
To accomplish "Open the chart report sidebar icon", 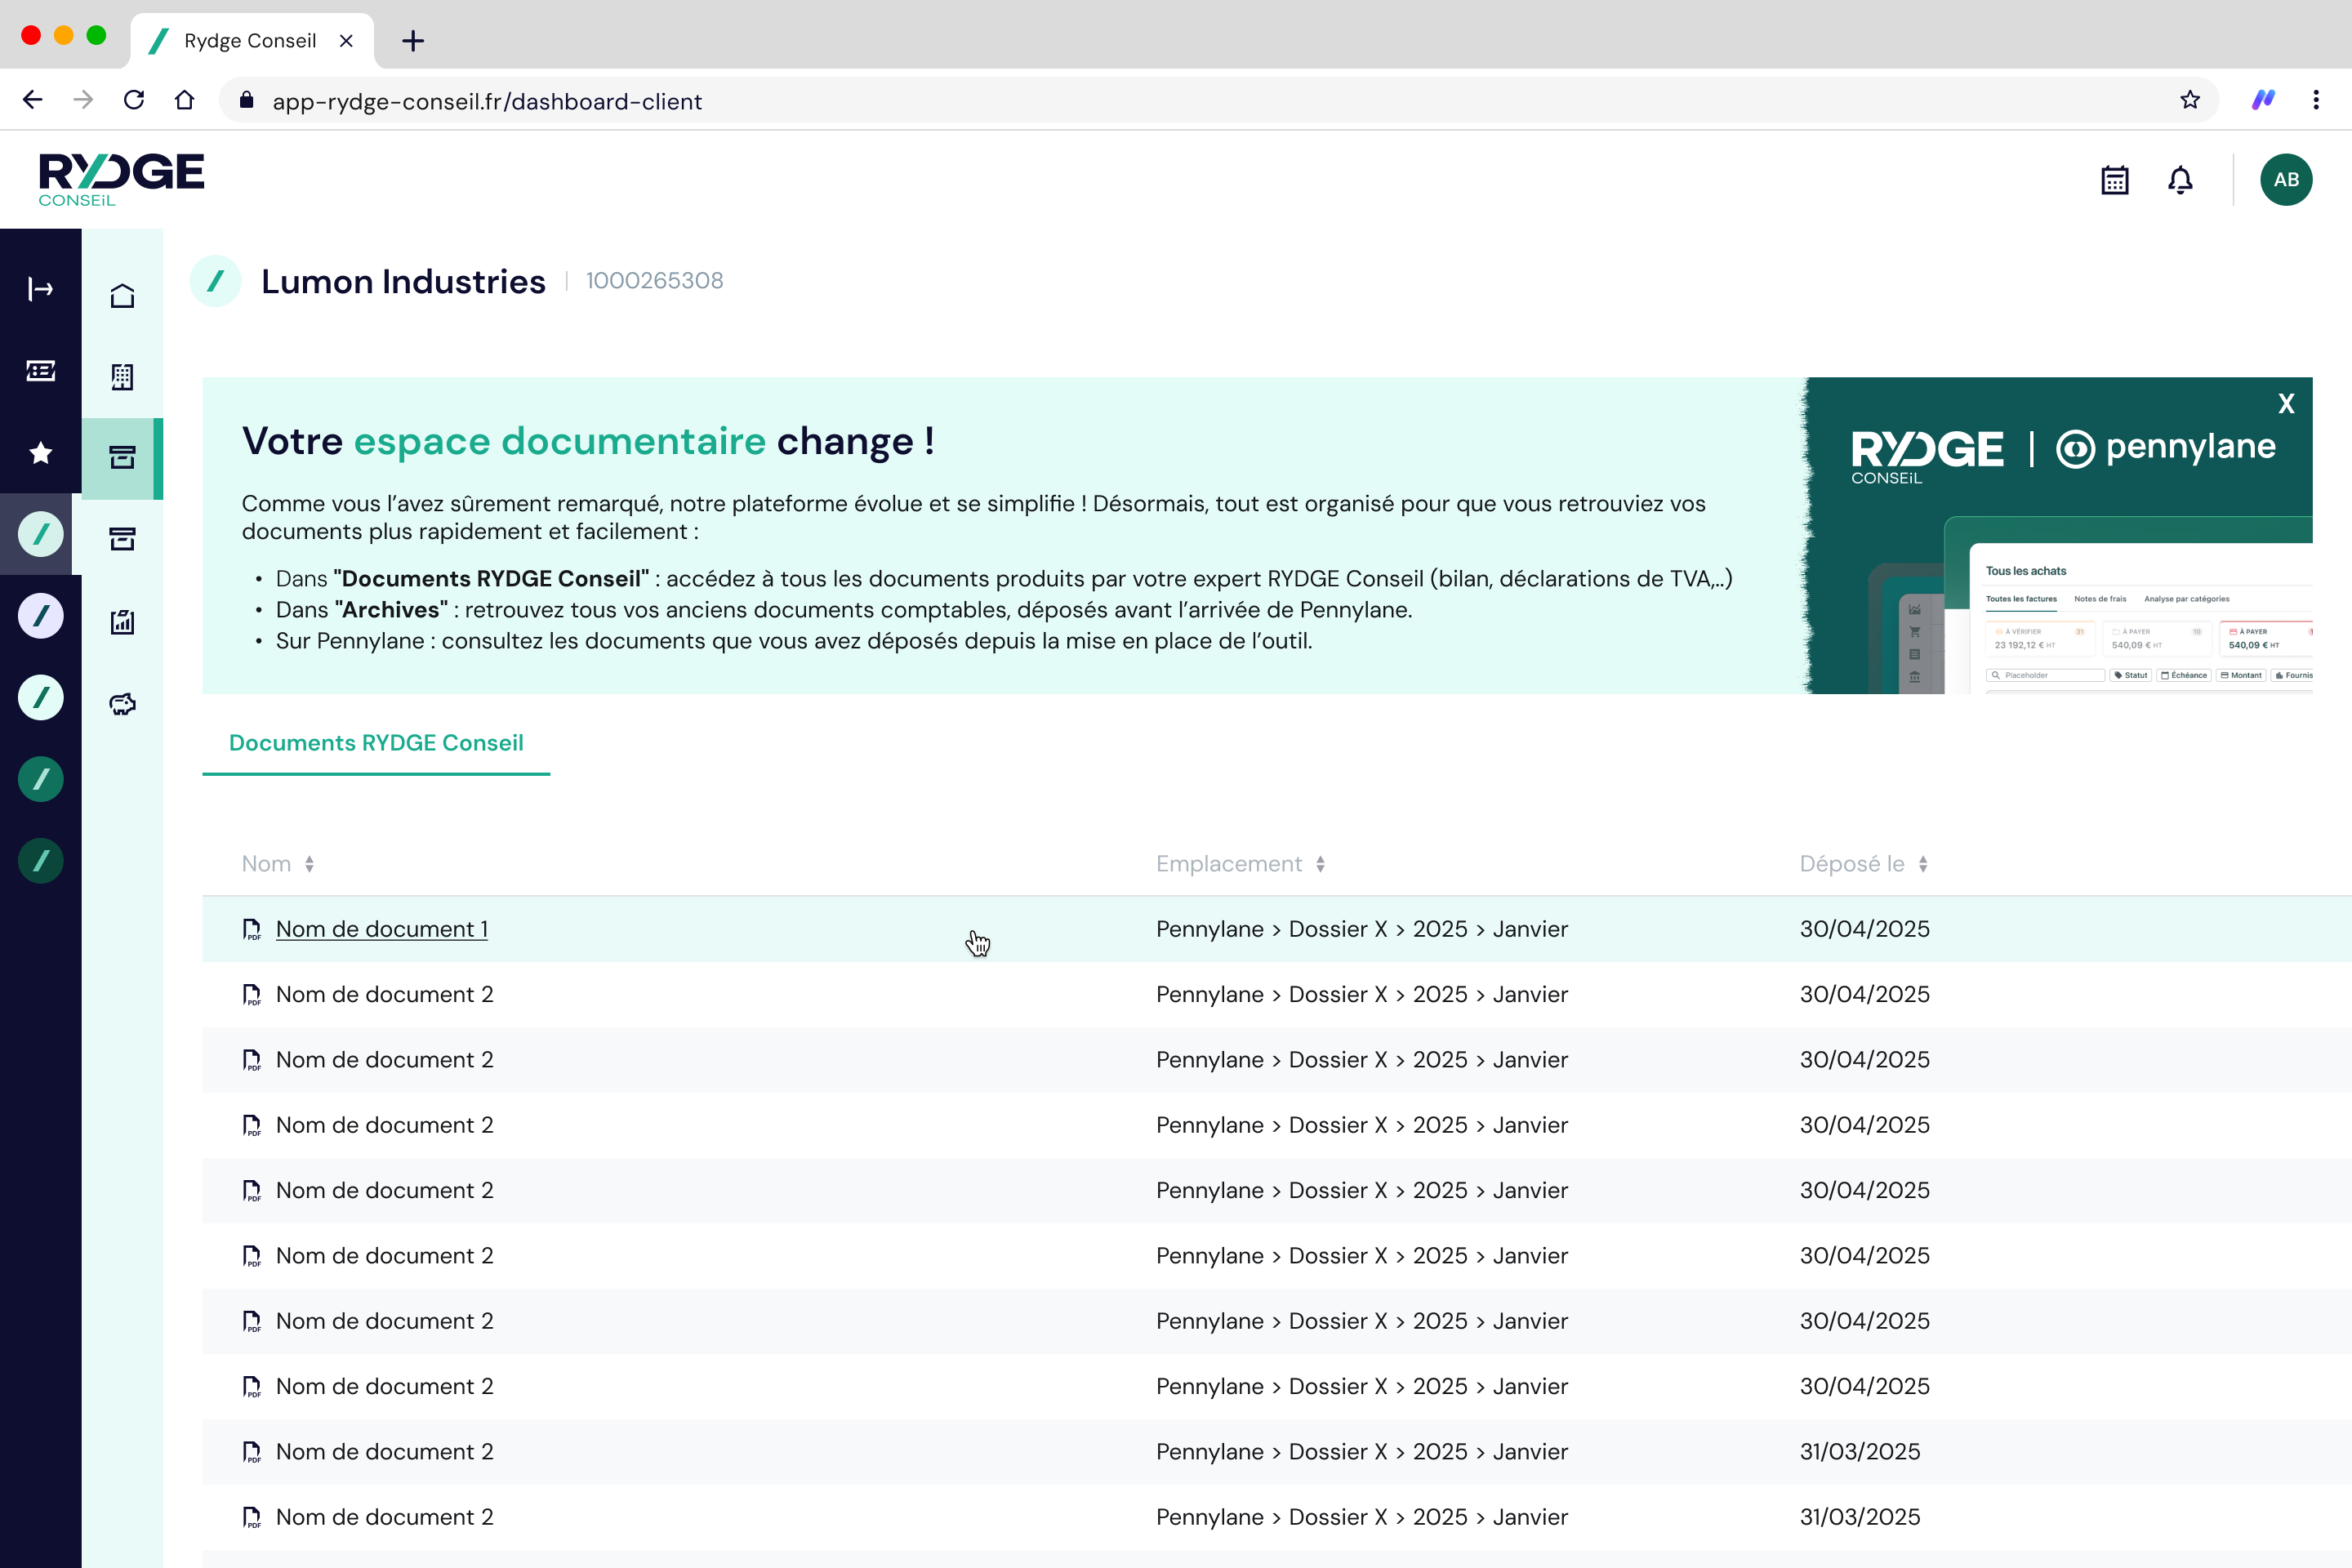I will click(x=122, y=622).
